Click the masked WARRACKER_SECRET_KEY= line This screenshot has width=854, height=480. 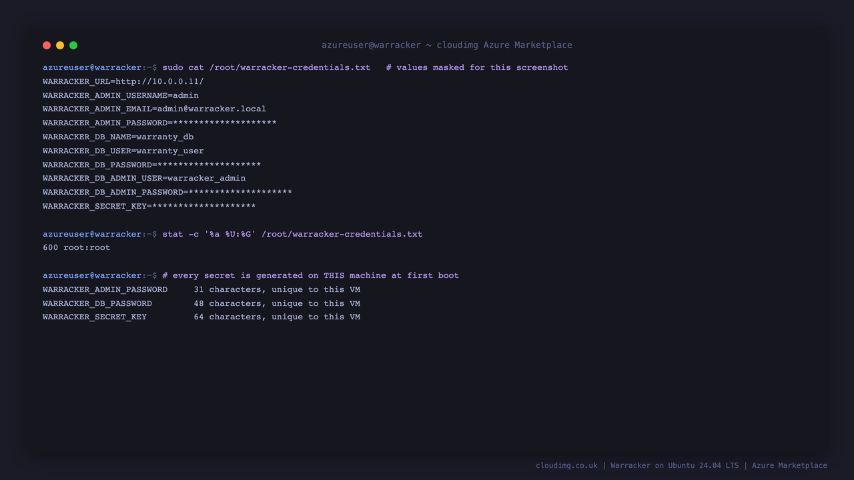[x=149, y=206]
